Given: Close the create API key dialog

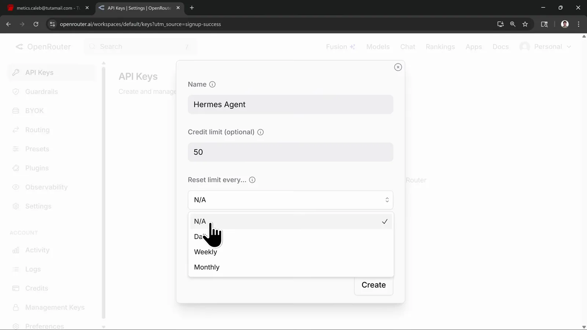Looking at the screenshot, I should click(x=398, y=67).
